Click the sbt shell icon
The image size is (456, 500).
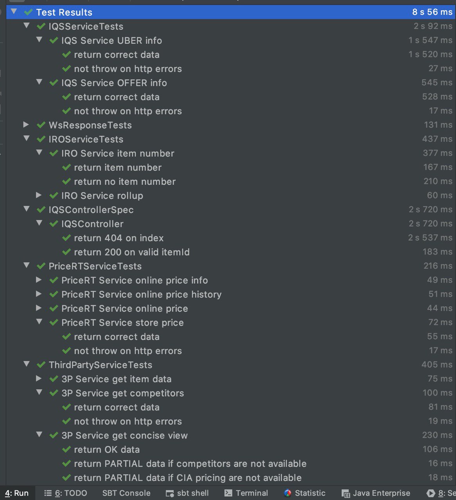point(170,493)
